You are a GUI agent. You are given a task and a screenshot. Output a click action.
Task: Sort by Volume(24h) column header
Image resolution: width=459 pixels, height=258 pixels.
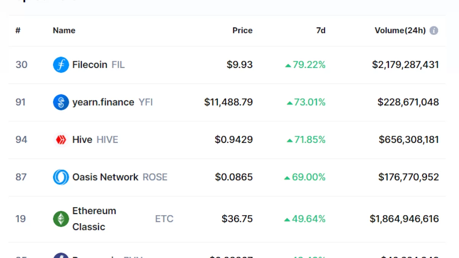click(x=400, y=31)
